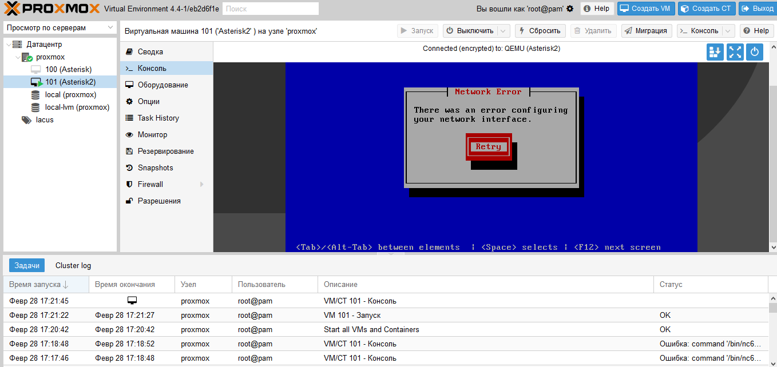The height and width of the screenshot is (367, 777).
Task: Click the Удалить delete button
Action: click(593, 31)
